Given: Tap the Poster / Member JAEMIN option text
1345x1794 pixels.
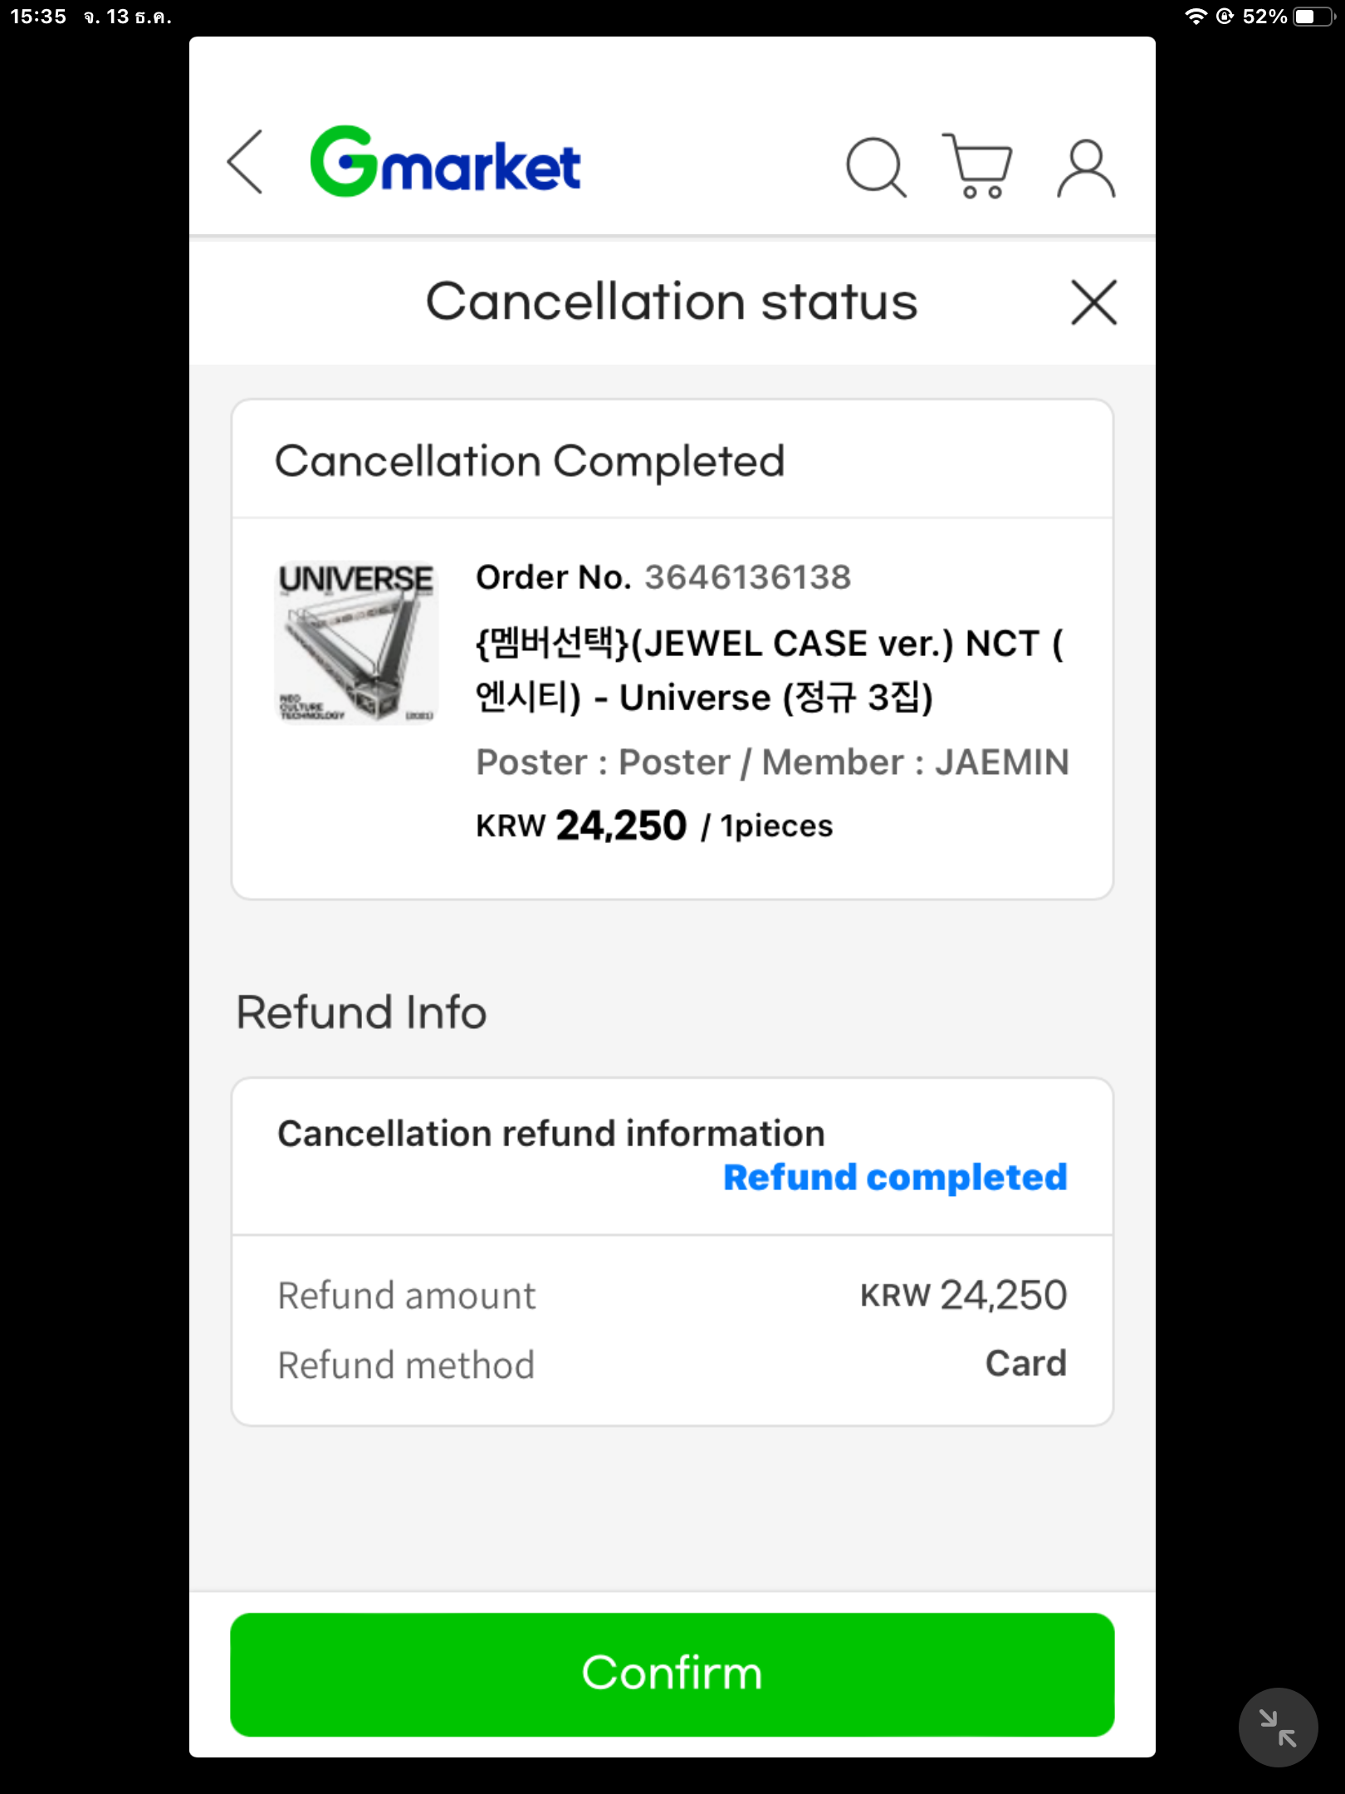Looking at the screenshot, I should tap(772, 762).
